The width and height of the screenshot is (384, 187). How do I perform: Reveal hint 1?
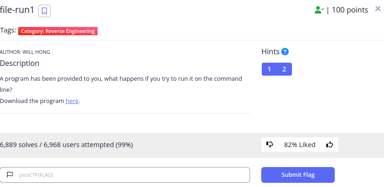click(269, 69)
